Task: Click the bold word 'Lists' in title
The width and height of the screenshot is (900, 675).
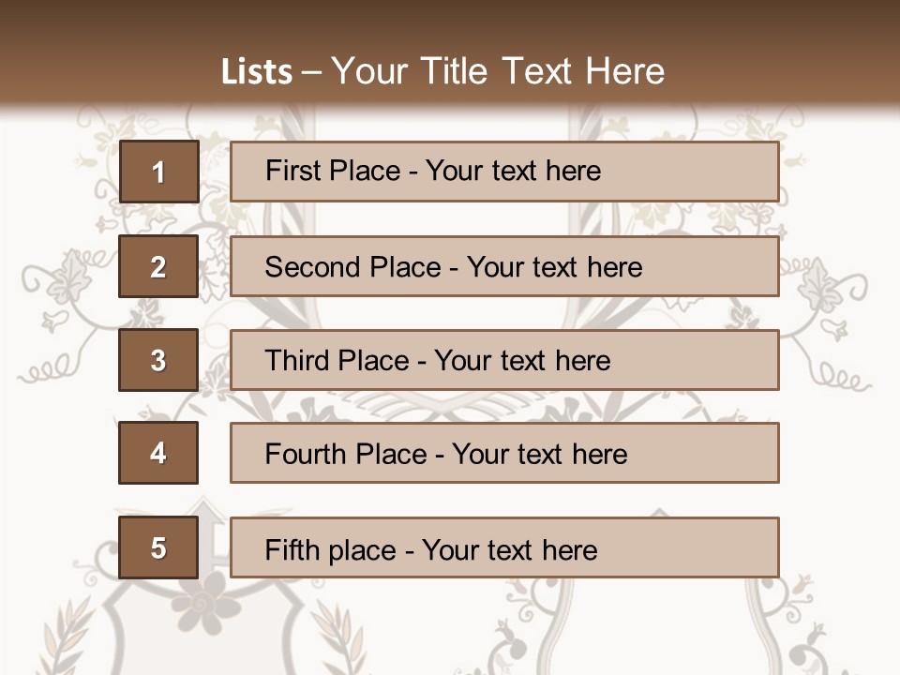Action: click(x=256, y=72)
